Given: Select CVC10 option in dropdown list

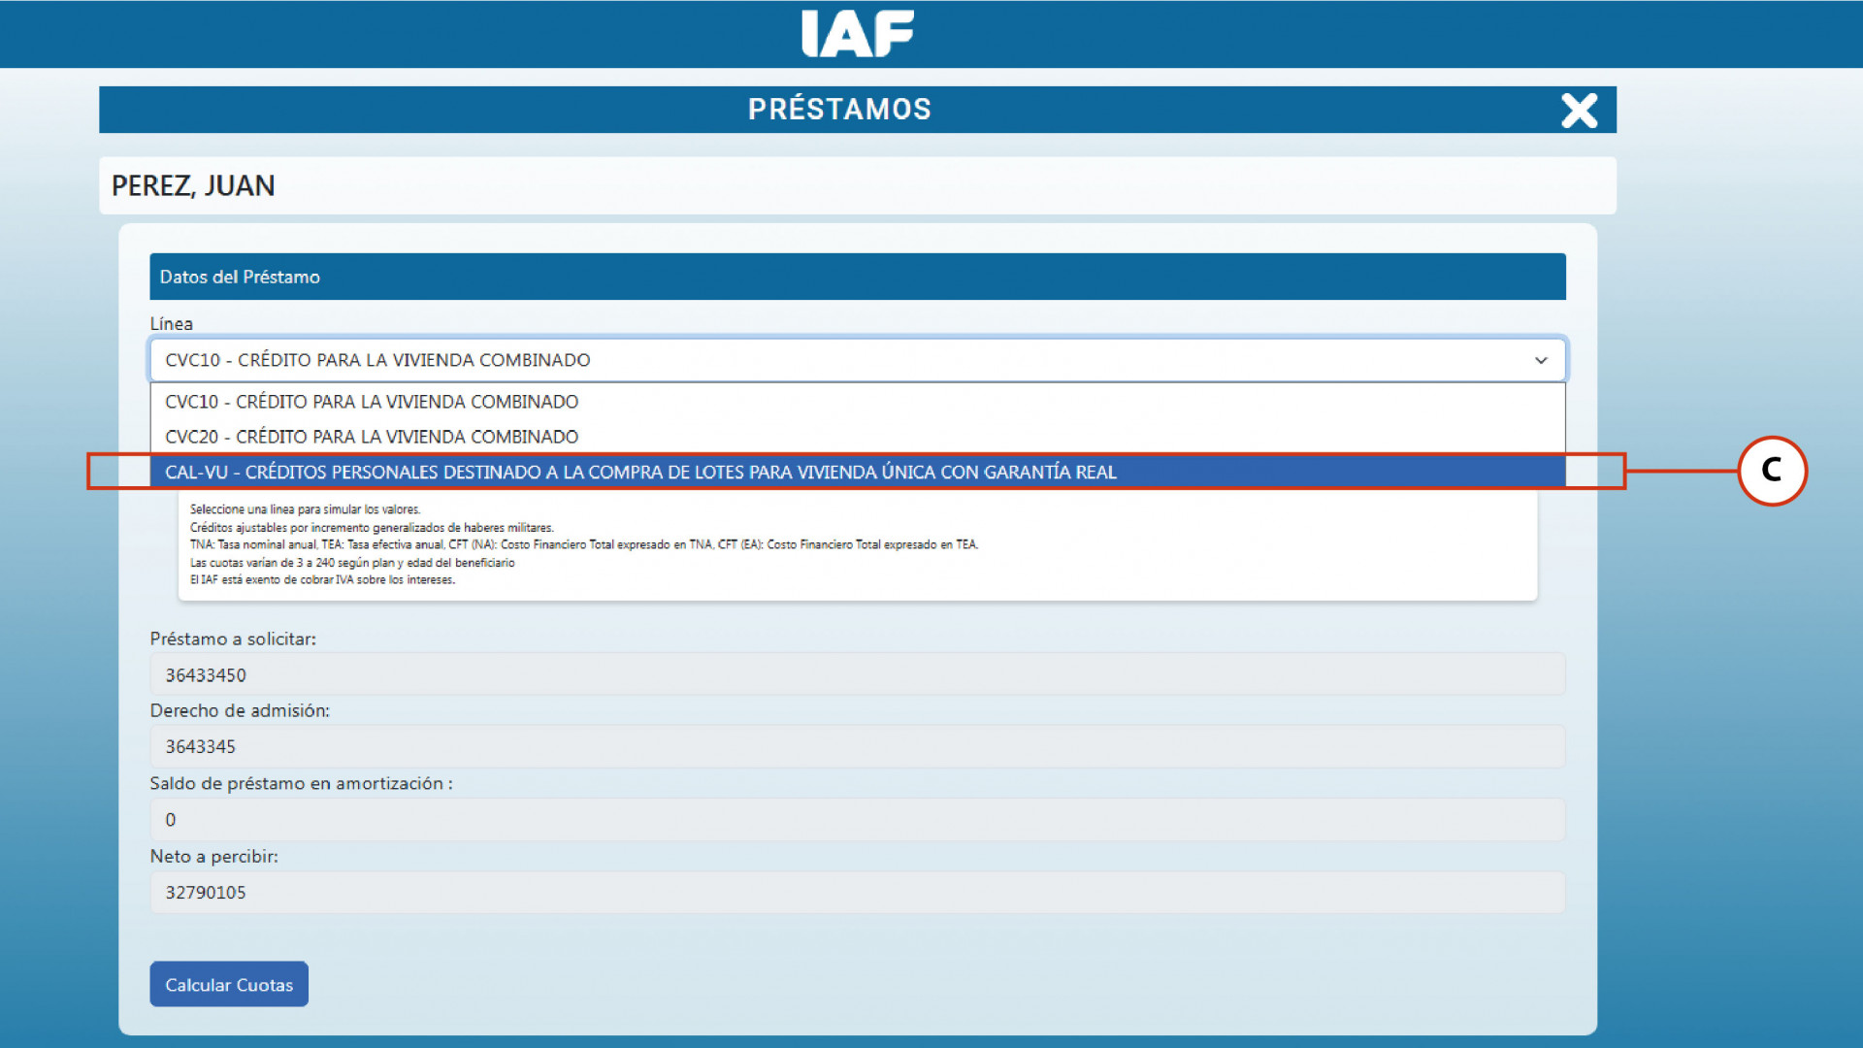Looking at the screenshot, I should (372, 402).
